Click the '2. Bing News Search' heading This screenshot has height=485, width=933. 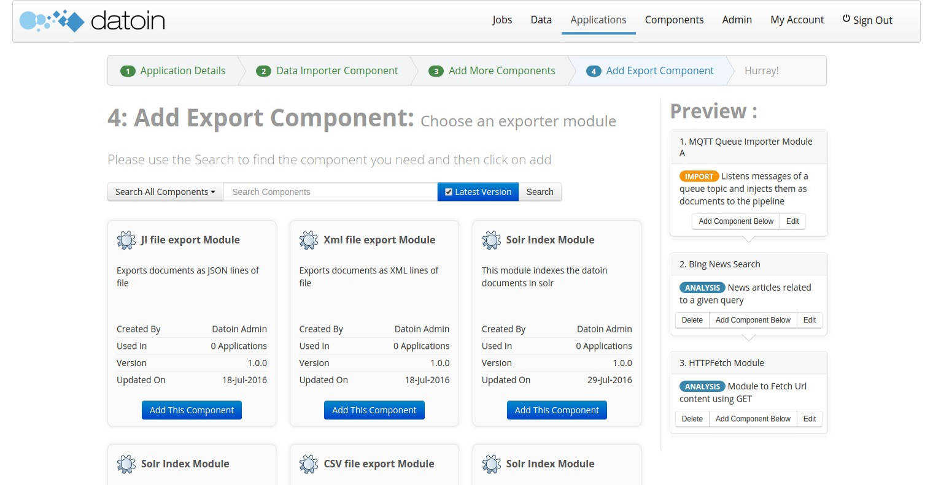click(x=719, y=264)
